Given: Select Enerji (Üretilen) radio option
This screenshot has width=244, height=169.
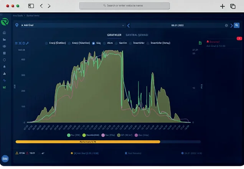Looking at the screenshot, I should coord(46,43).
